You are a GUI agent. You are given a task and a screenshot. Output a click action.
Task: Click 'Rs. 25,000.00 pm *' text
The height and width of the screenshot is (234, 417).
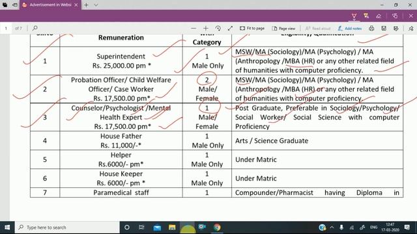[x=122, y=66]
